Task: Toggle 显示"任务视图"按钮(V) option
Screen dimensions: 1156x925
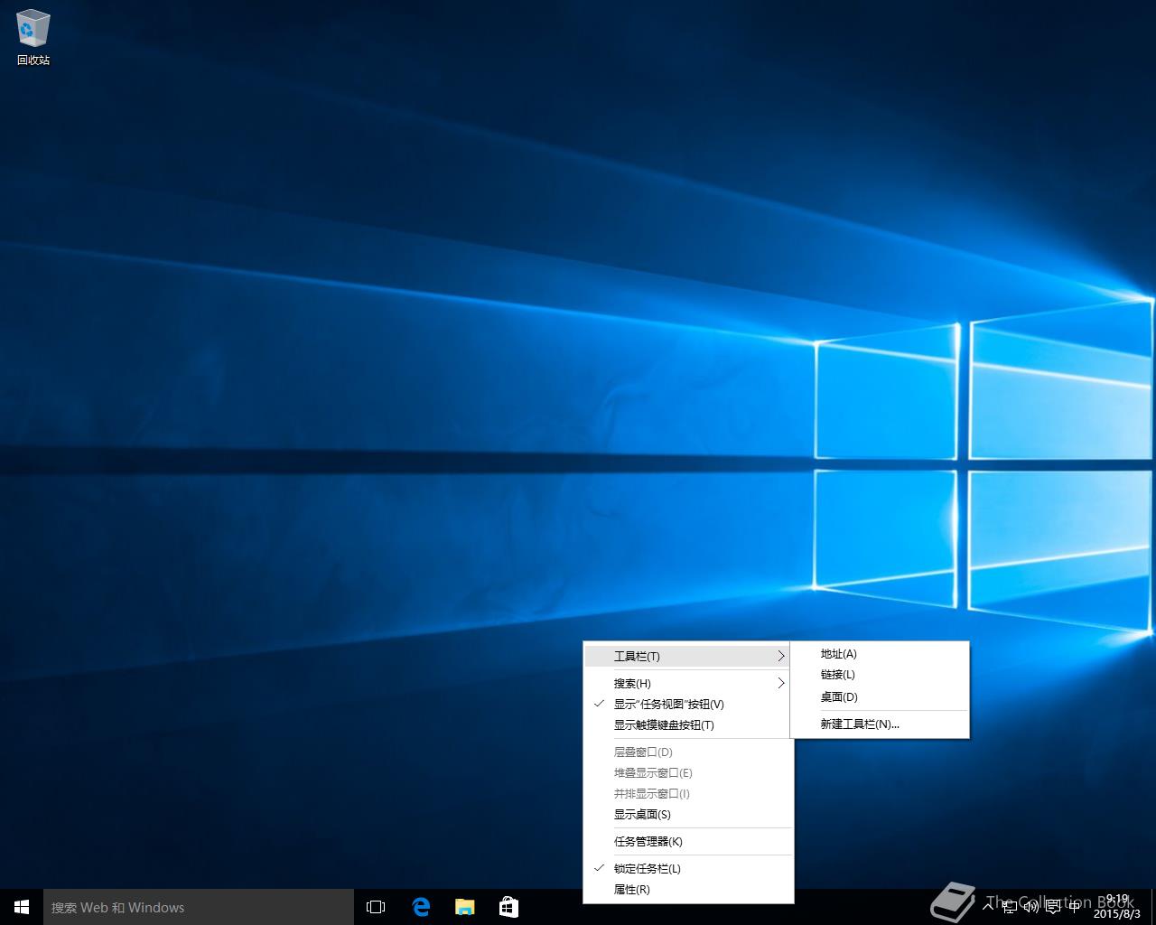Action: coord(687,705)
